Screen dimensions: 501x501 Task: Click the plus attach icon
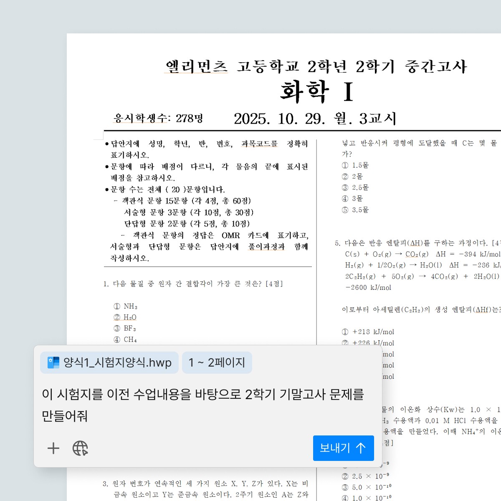53,448
